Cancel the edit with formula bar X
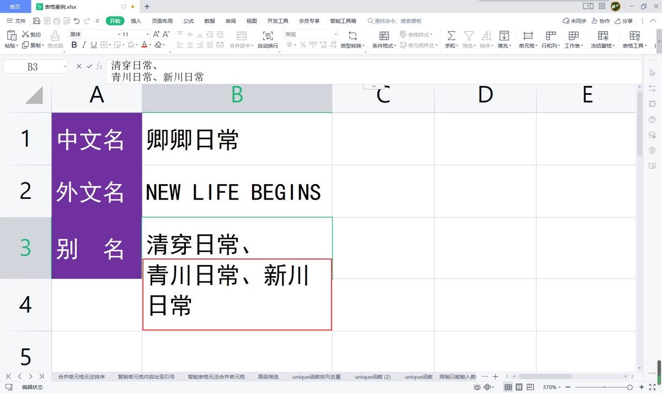This screenshot has width=662, height=393. tap(79, 66)
